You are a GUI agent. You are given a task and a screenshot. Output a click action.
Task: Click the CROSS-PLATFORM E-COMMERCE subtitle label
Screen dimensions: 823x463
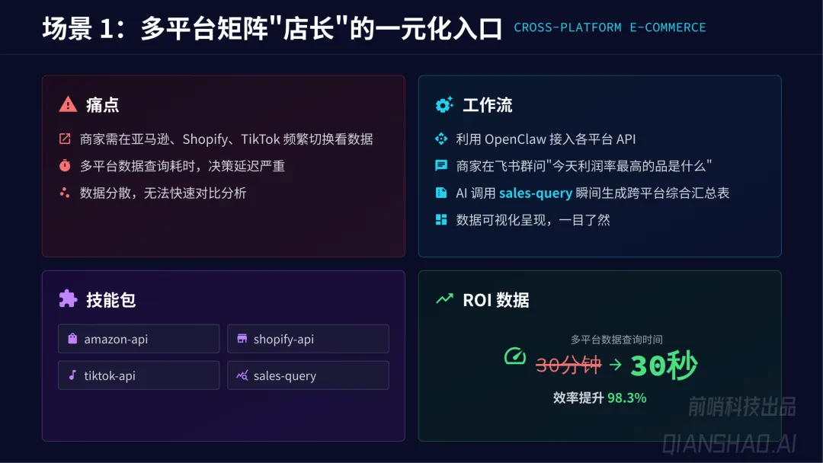pyautogui.click(x=610, y=28)
